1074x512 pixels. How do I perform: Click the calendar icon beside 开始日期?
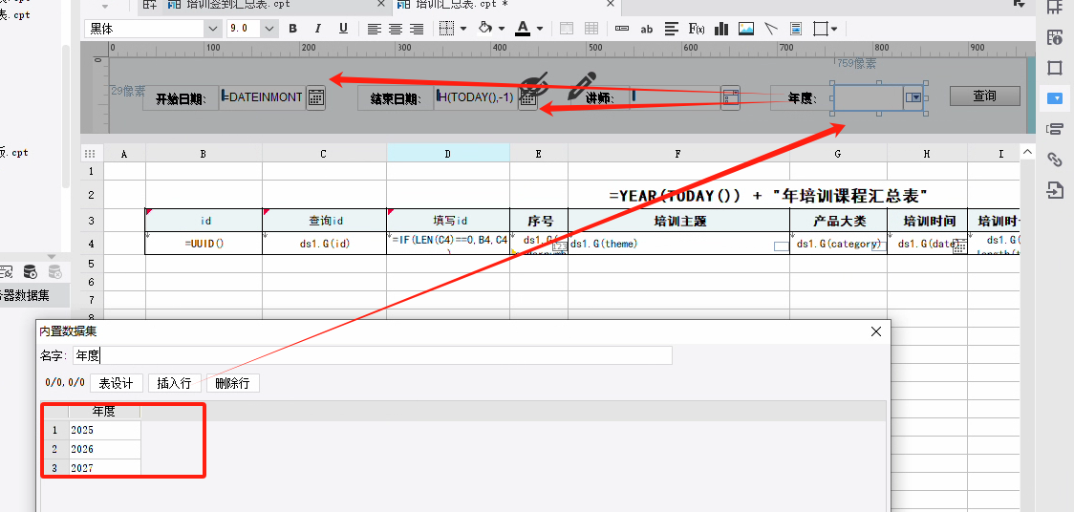(315, 97)
